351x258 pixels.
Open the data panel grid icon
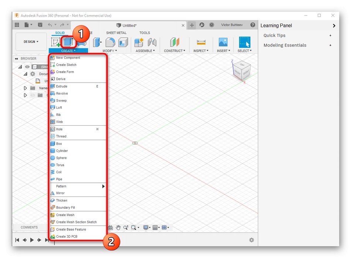click(x=17, y=25)
